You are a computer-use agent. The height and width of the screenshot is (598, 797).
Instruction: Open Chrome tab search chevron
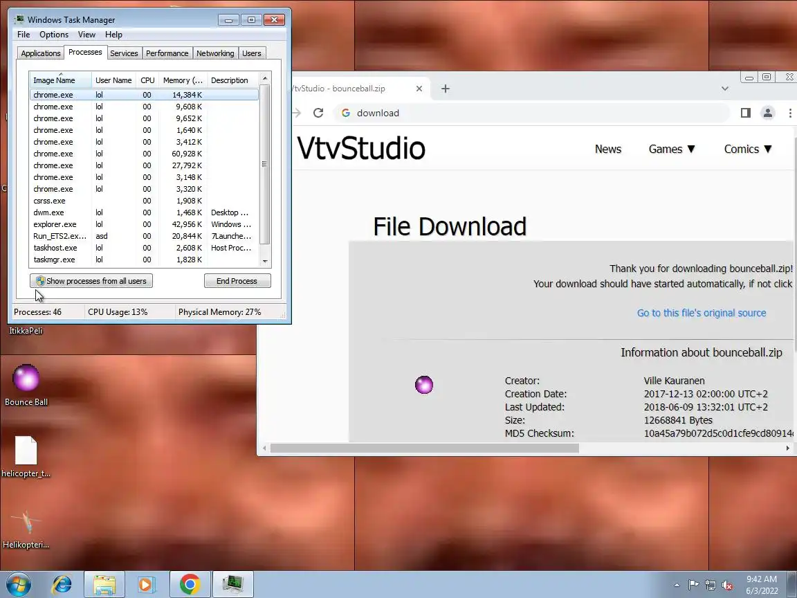click(725, 89)
